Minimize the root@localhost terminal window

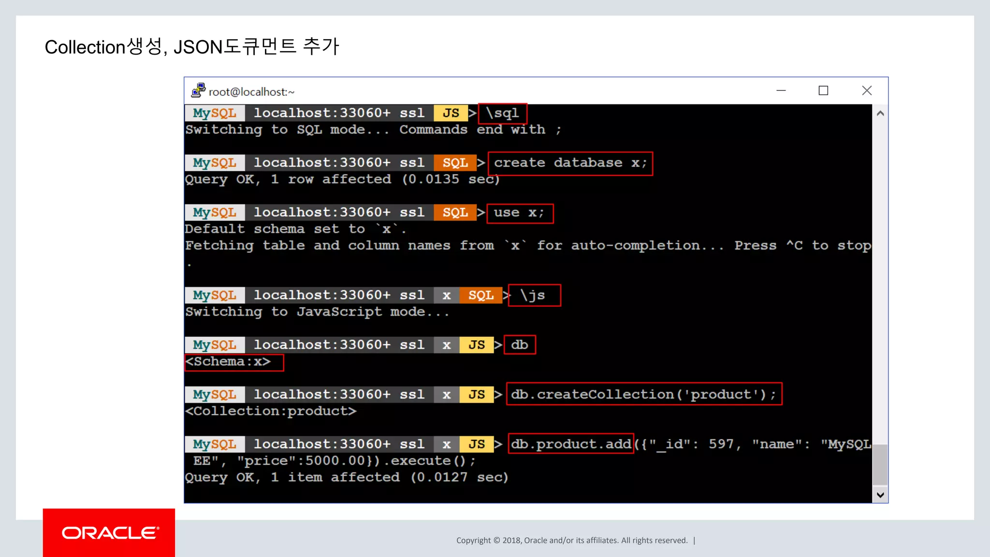[x=781, y=90]
